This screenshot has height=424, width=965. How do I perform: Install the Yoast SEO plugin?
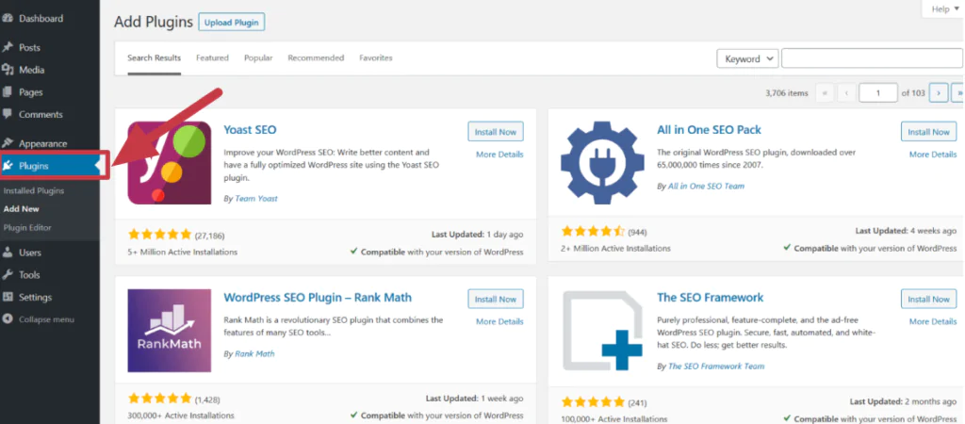point(495,132)
